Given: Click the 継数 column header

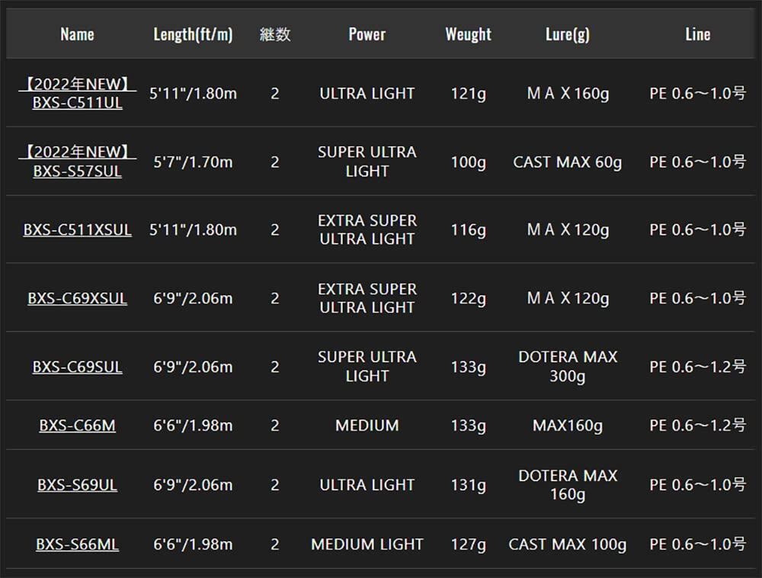Looking at the screenshot, I should pos(275,34).
